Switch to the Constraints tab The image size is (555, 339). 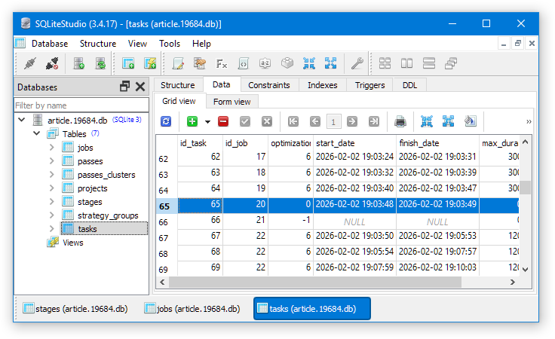(269, 85)
